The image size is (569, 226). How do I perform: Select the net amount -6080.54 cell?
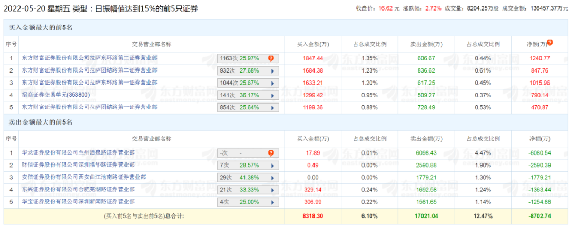[540, 153]
